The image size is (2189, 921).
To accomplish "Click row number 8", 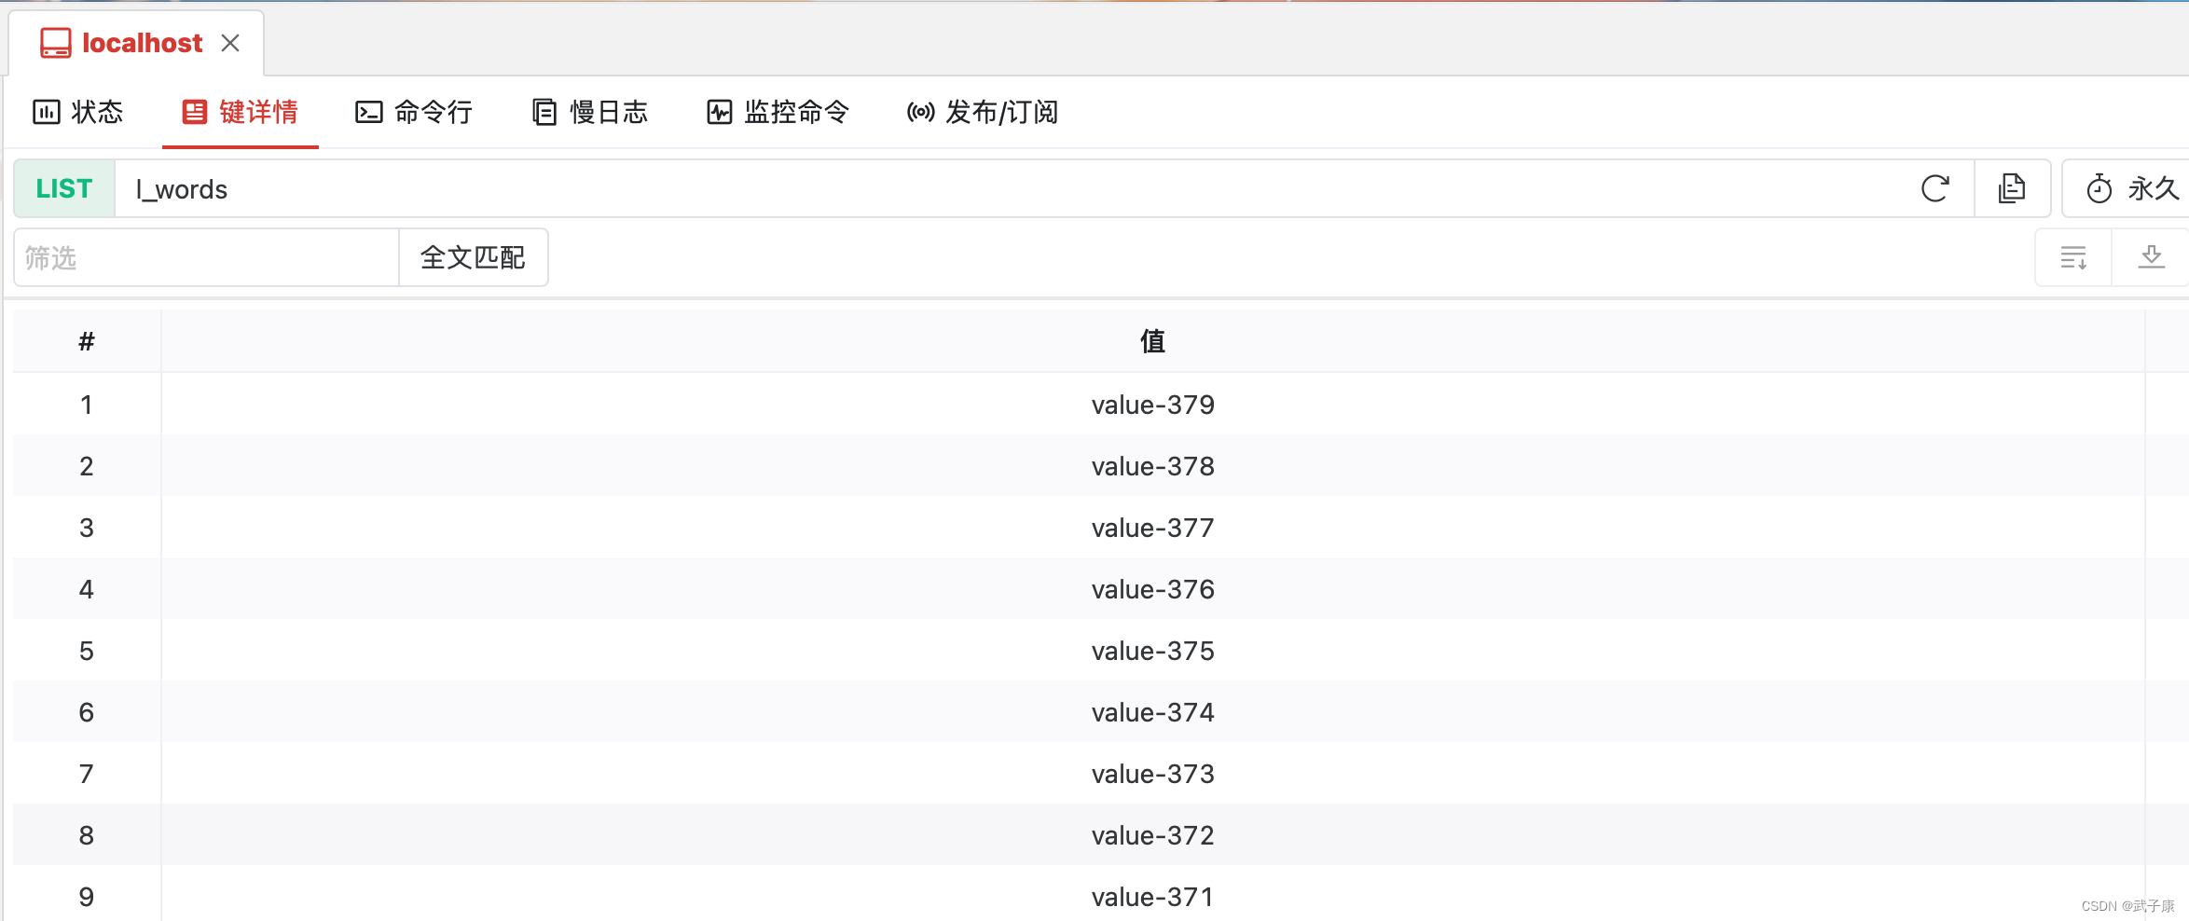I will pyautogui.click(x=87, y=835).
